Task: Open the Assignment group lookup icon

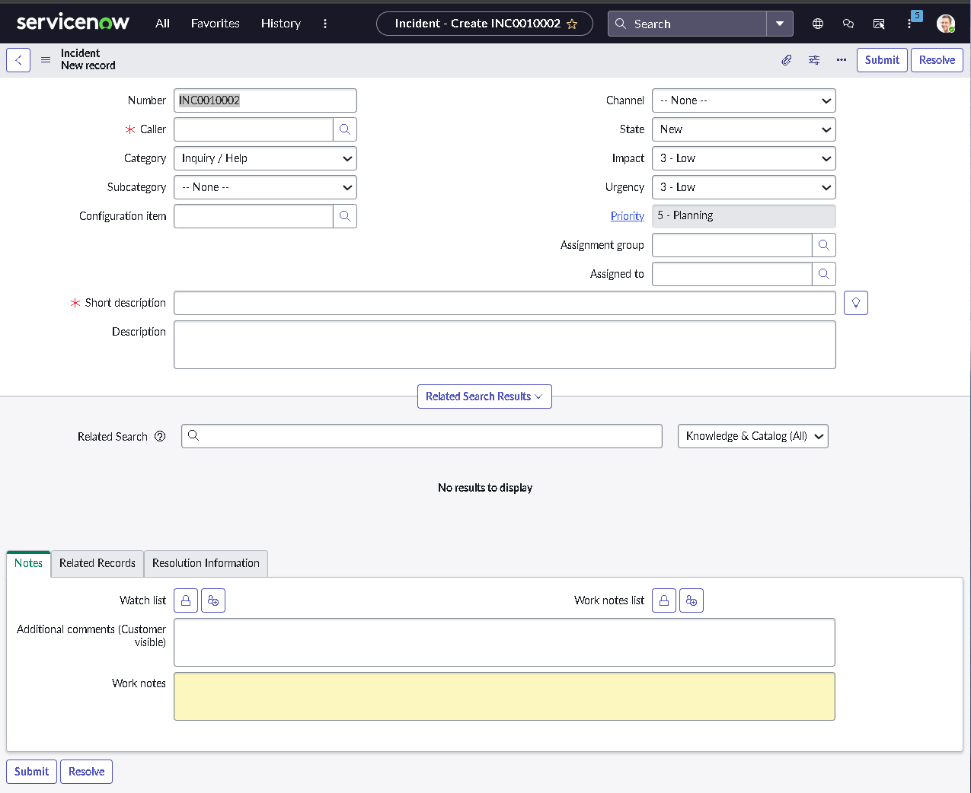Action: pyautogui.click(x=823, y=245)
